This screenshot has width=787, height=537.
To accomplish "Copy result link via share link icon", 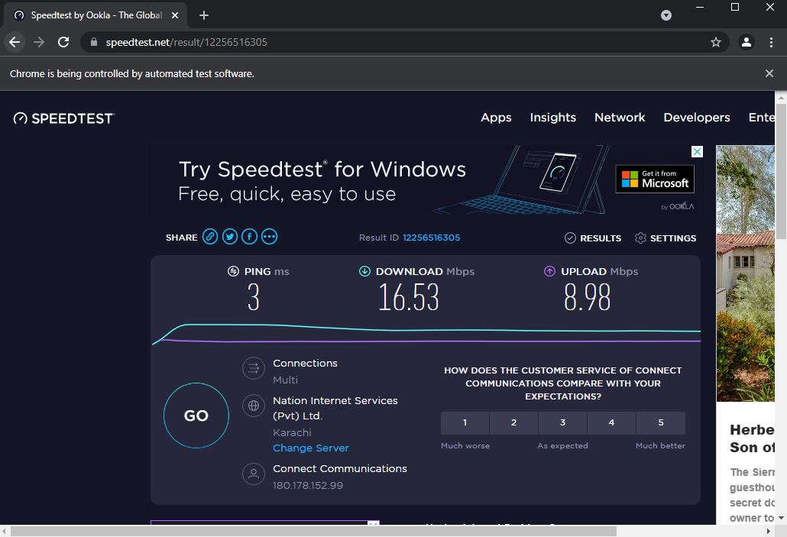I will coord(210,236).
